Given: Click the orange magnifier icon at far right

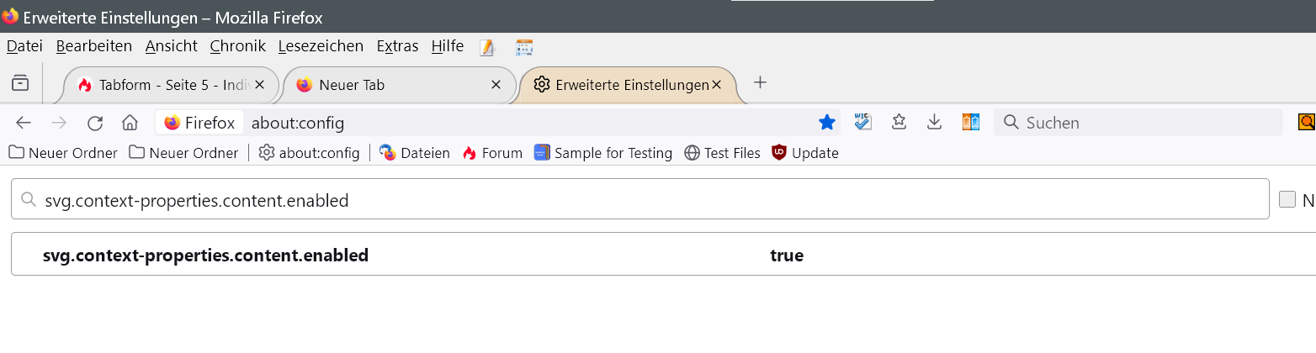Looking at the screenshot, I should click(x=1306, y=123).
